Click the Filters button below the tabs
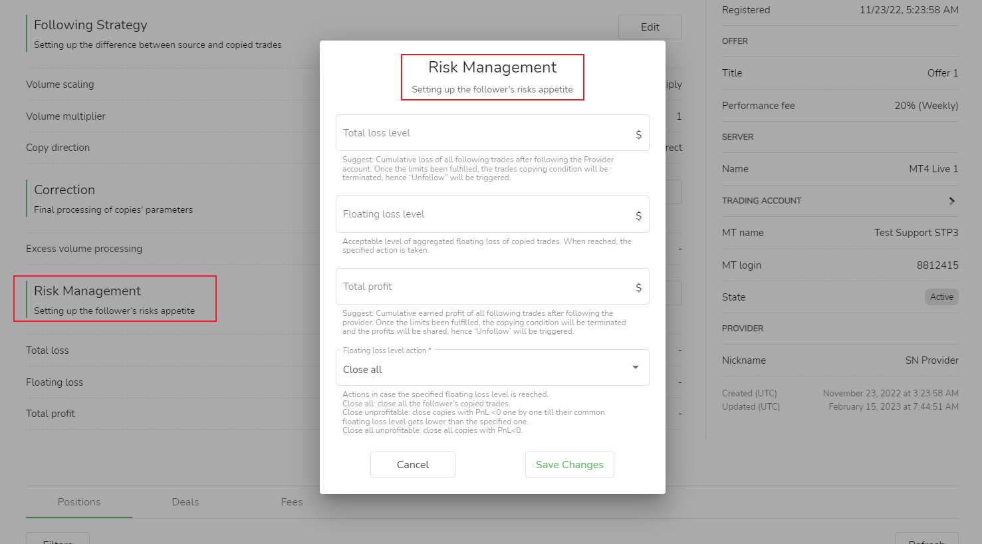 click(58, 539)
